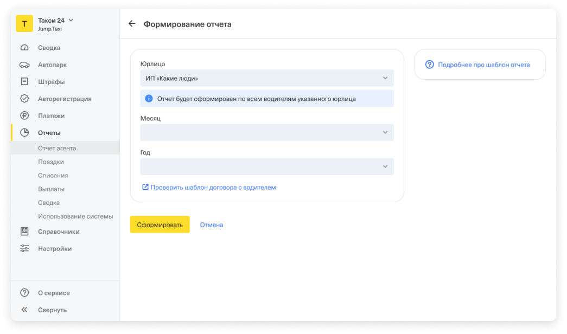Collapse sidebar with Свернуть double-arrow icon

(x=24, y=310)
